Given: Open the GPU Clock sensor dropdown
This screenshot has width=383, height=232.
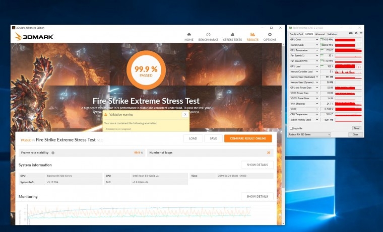Looking at the screenshot, I should tap(317, 40).
